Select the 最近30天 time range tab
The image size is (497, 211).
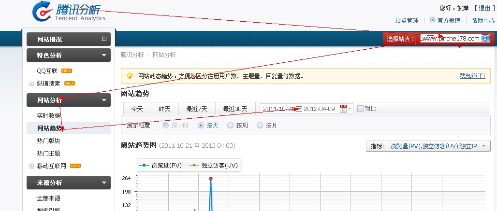point(235,109)
